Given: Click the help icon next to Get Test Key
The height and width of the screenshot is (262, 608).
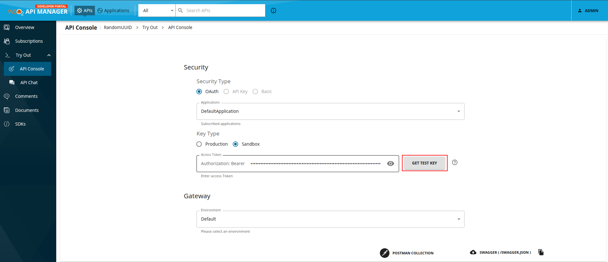Looking at the screenshot, I should click(455, 163).
